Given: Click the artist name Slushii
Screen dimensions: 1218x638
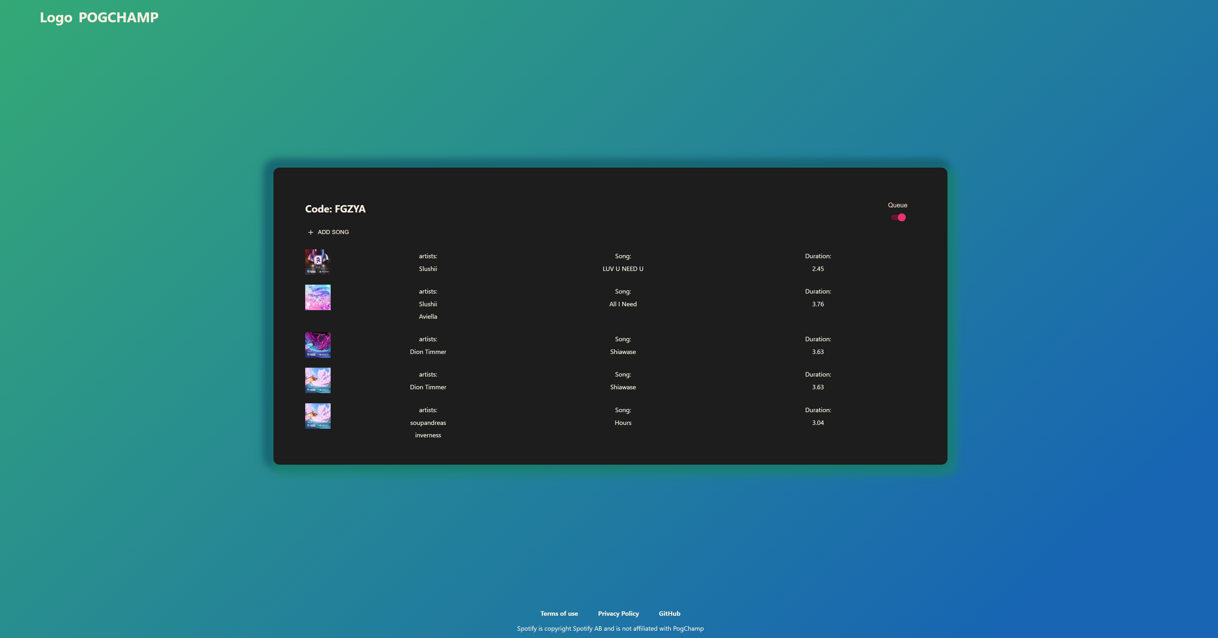Looking at the screenshot, I should click(x=428, y=269).
